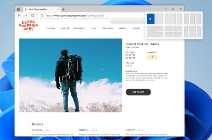Close the Super Shopping Now tab
212x140 pixels.
coord(58,10)
